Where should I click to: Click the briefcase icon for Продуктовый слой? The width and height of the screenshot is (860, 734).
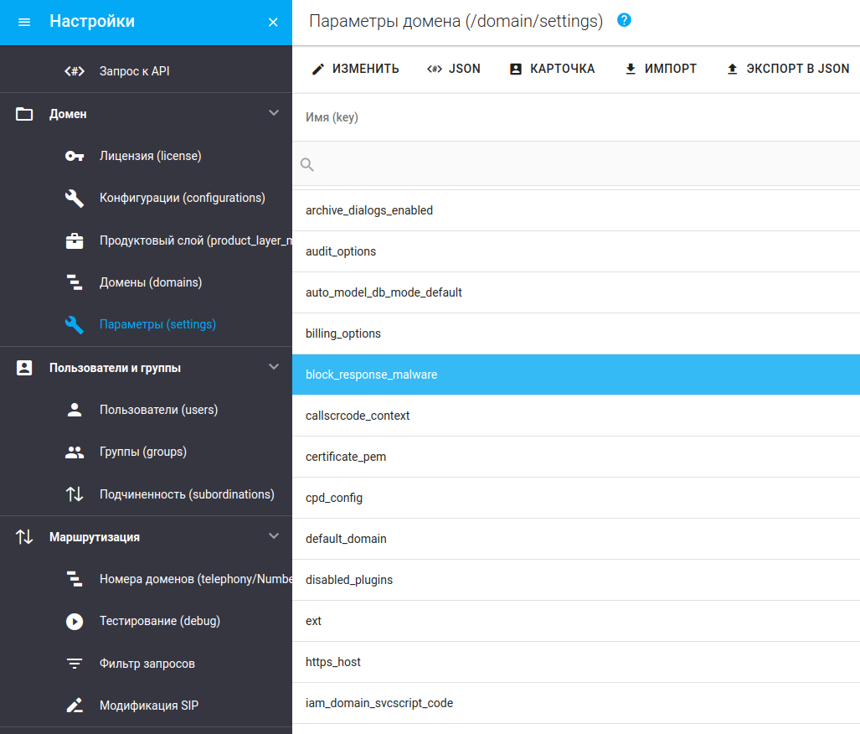[75, 240]
